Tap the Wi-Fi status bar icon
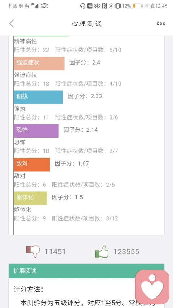Image resolution: width=173 pixels, height=308 pixels. [x=44, y=6]
